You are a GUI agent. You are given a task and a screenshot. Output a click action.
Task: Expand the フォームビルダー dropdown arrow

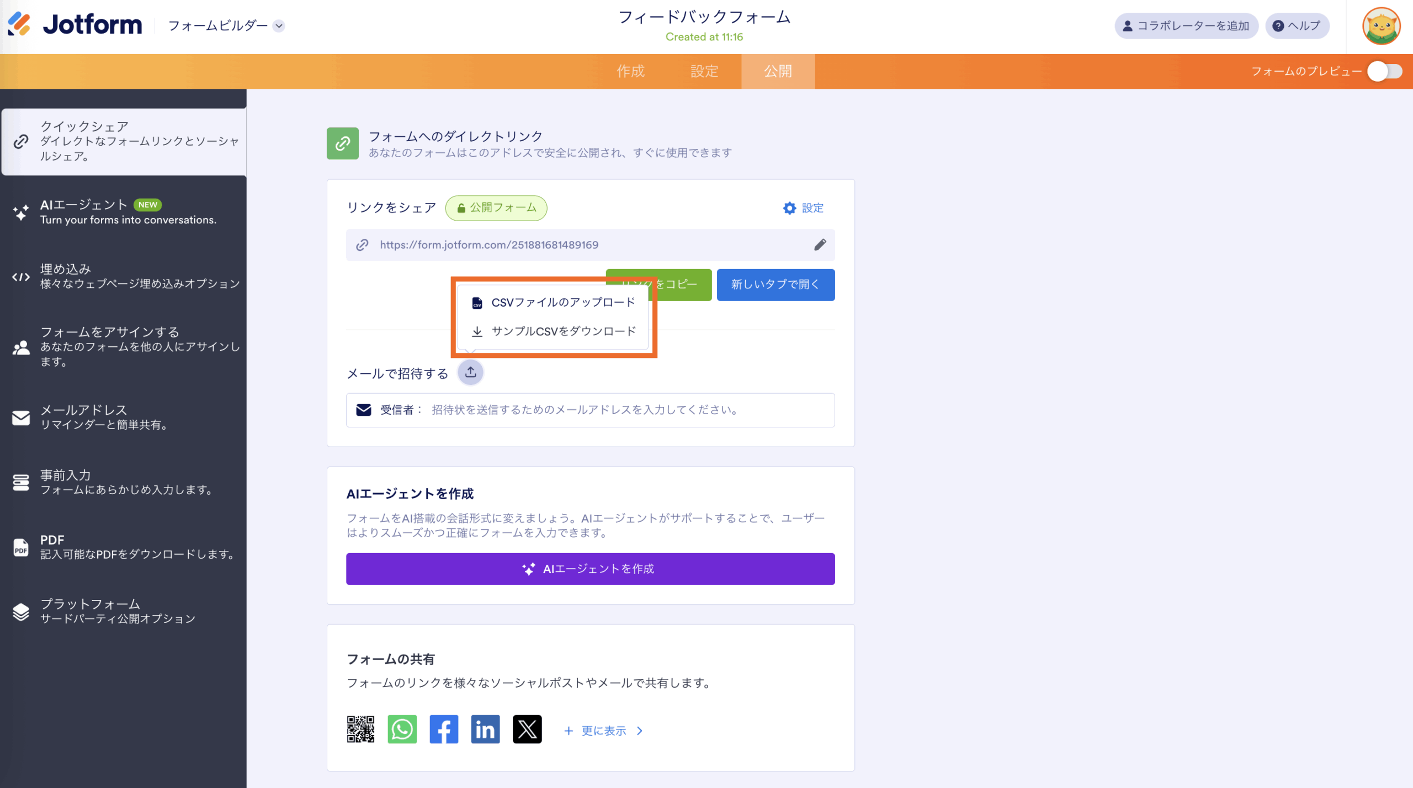(279, 26)
